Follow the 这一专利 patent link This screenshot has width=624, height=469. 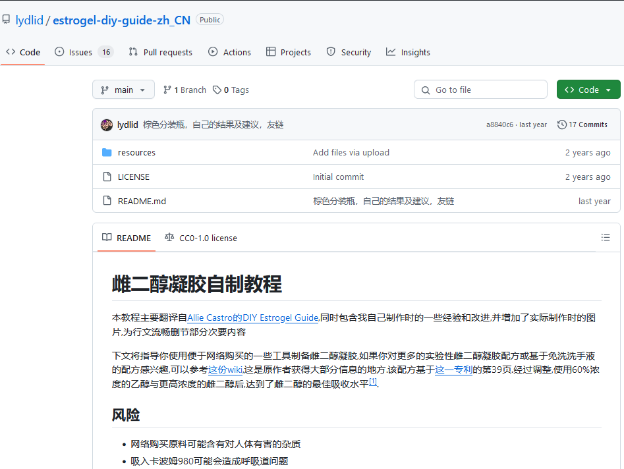(454, 370)
